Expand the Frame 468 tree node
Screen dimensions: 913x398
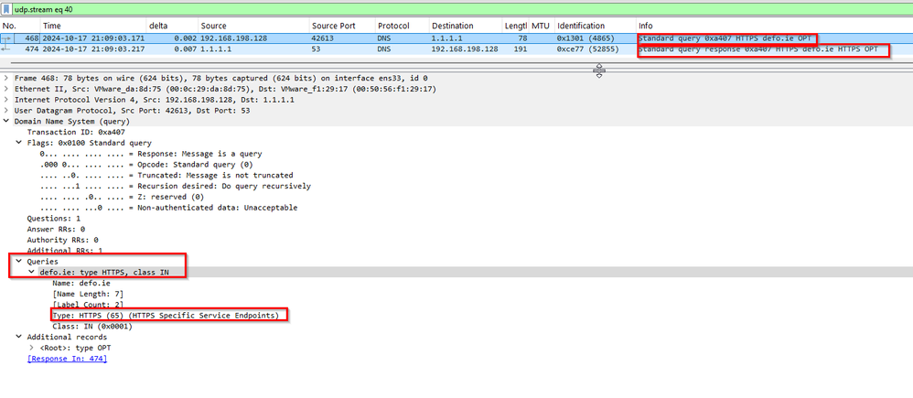5,78
